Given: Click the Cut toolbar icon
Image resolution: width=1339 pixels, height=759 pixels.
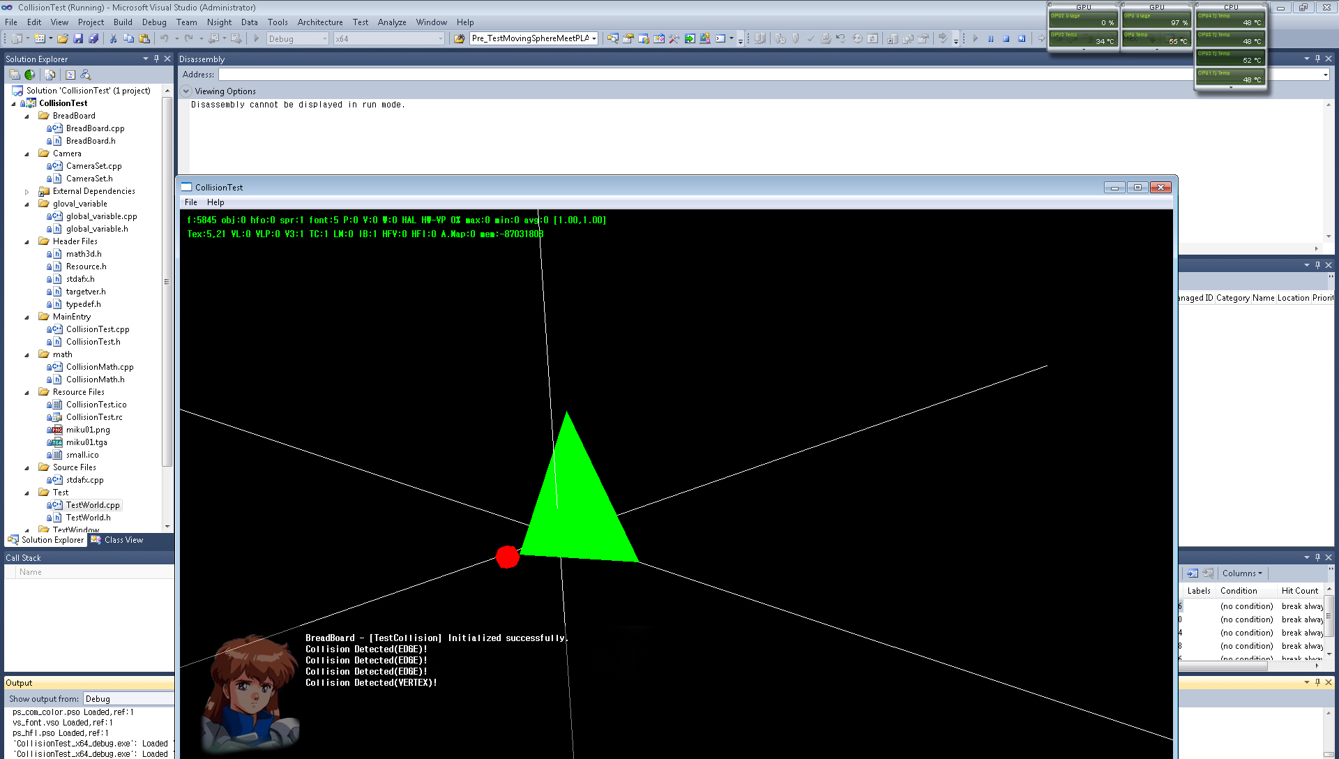Looking at the screenshot, I should click(x=113, y=38).
